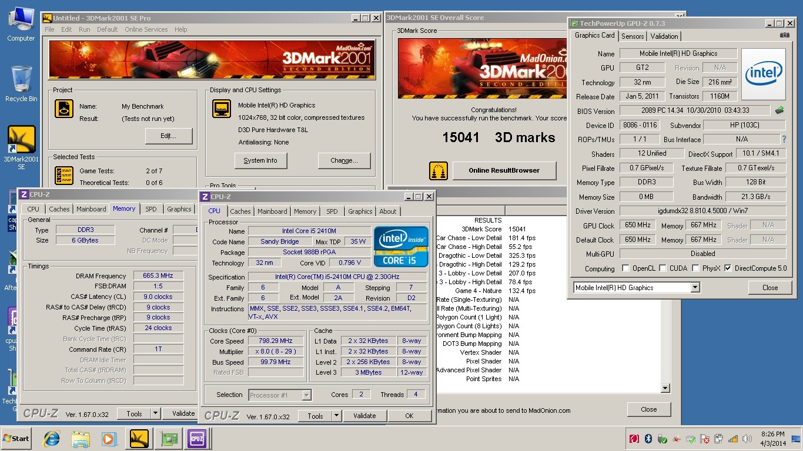Open the Start menu
Screen dimensions: 803x451
(16, 439)
